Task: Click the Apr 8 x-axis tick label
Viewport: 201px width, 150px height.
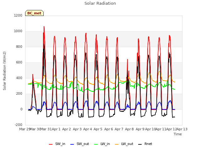Action: pos(129,129)
